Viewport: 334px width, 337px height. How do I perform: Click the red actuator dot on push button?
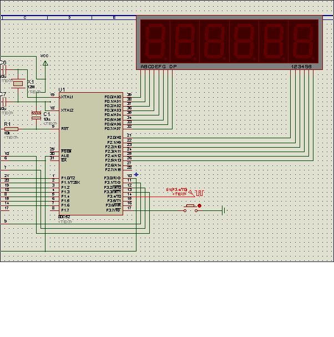point(200,206)
